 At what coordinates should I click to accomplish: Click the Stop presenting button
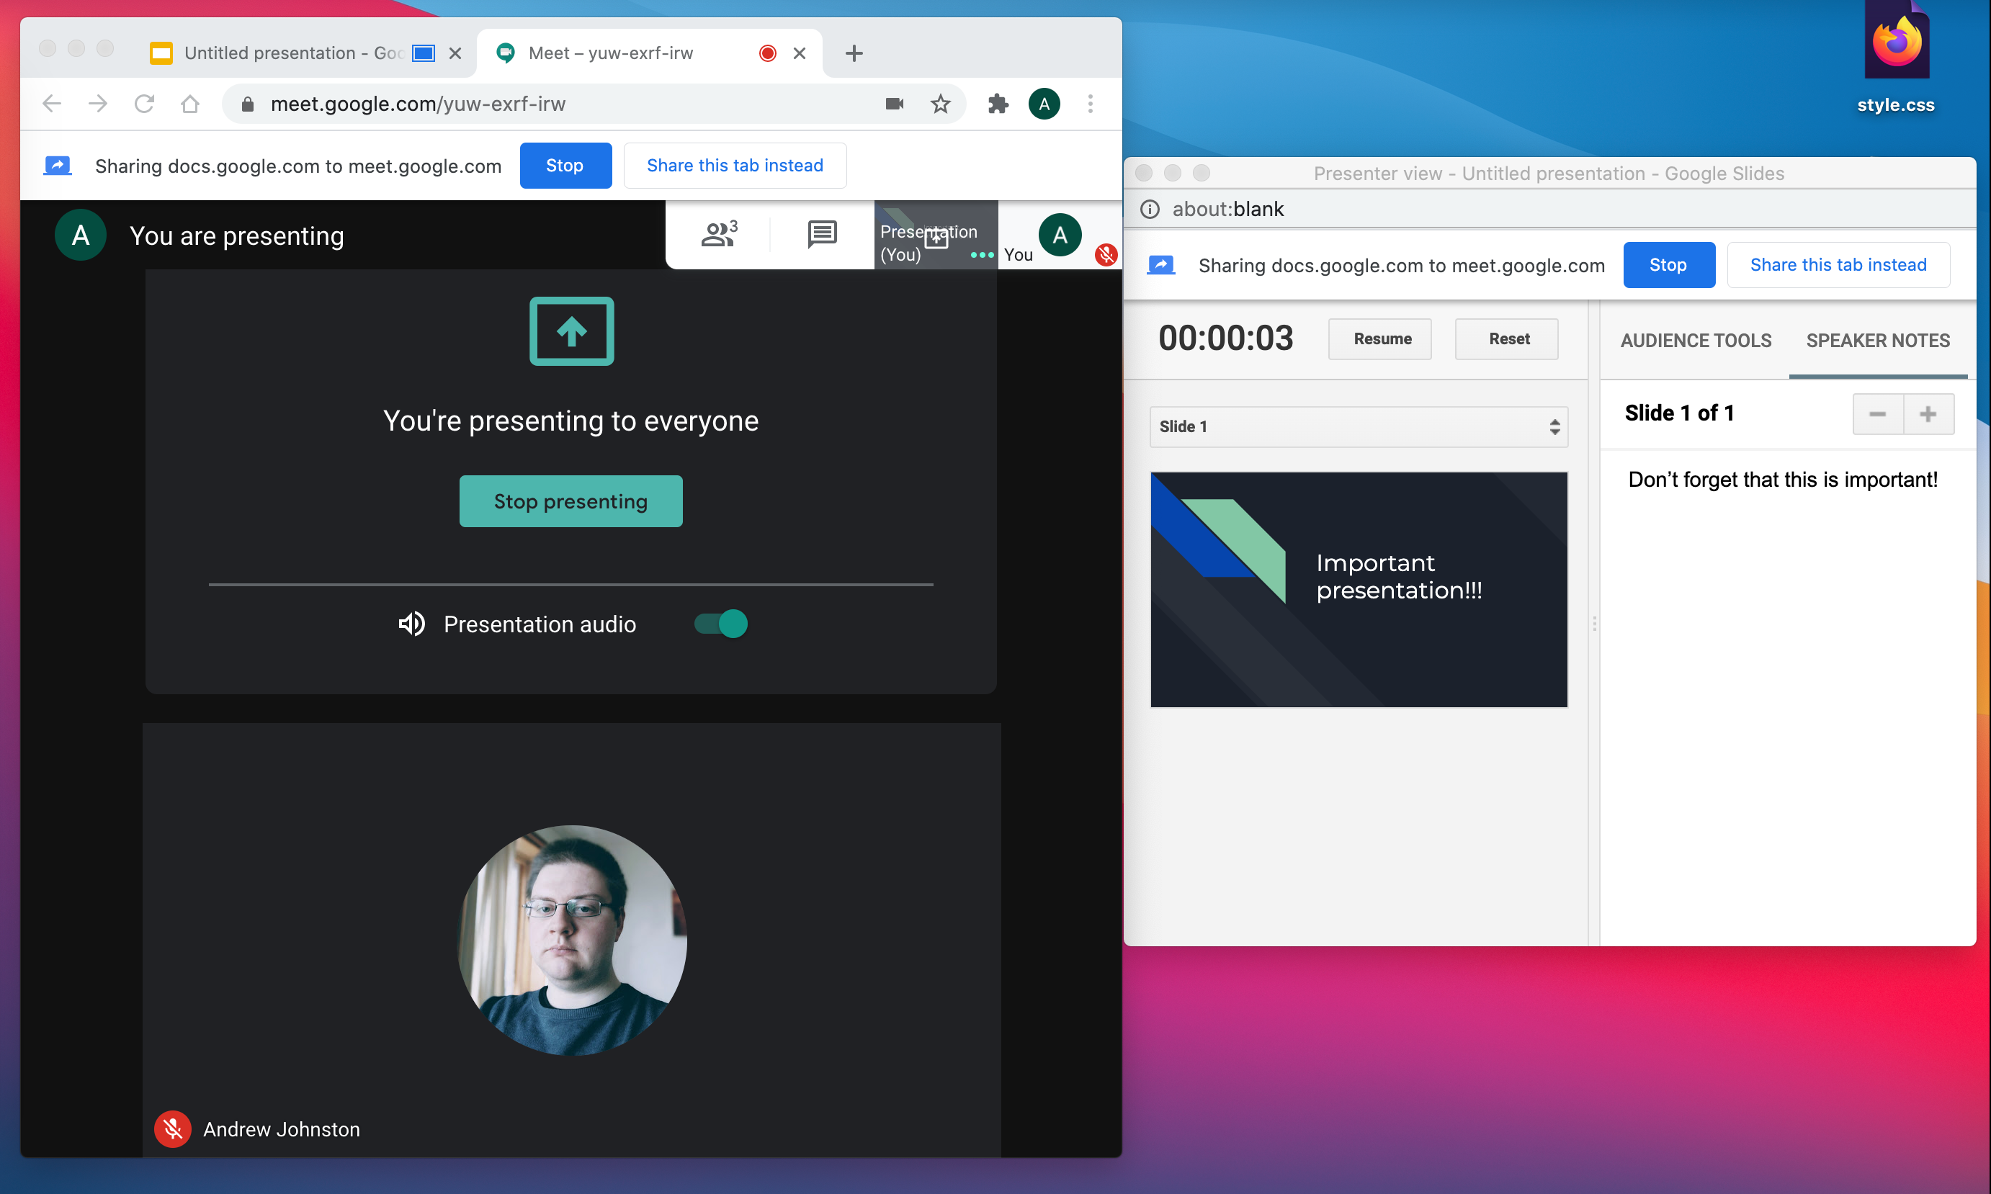[571, 501]
